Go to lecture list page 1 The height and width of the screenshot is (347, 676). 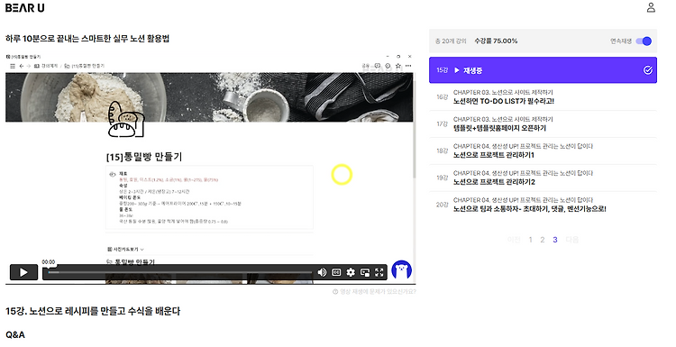point(530,240)
